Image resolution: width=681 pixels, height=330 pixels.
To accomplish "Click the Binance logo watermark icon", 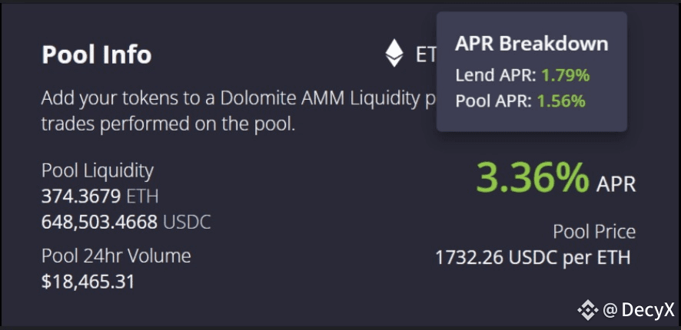I will coord(588,309).
